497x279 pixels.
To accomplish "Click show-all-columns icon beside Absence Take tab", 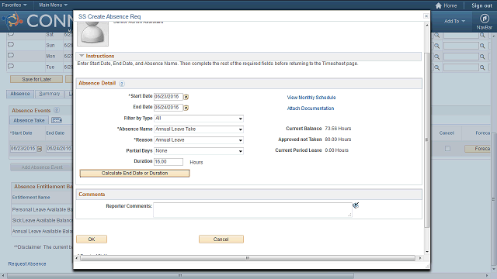I will point(57,121).
